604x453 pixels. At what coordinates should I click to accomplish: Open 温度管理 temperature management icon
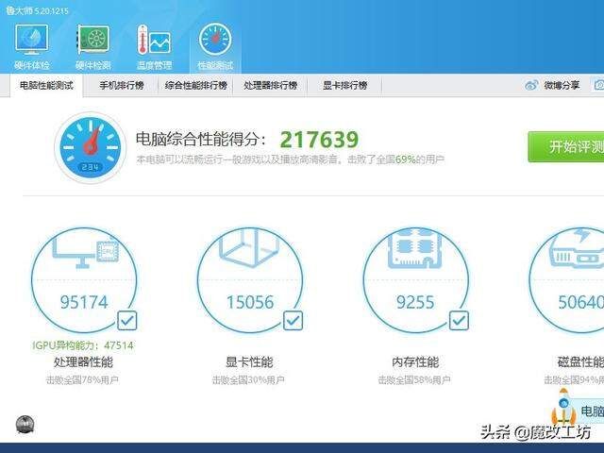tap(153, 43)
